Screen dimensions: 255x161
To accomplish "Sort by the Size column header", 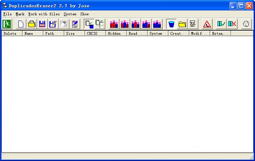I will click(x=74, y=33).
